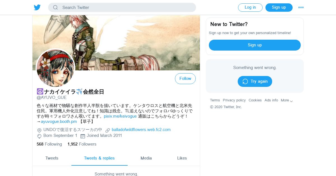Image resolution: width=336 pixels, height=176 pixels.
Task: Expand the More footer dropdown
Action: (x=287, y=100)
